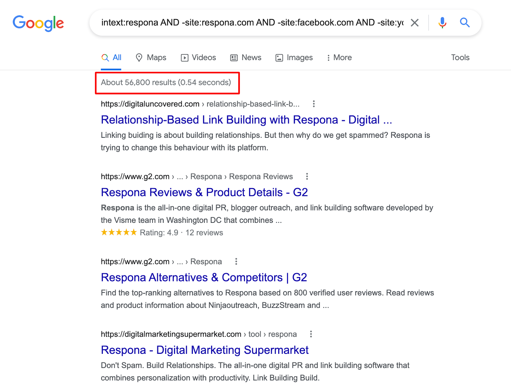This screenshot has width=511, height=389.
Task: Click the Maps pin icon
Action: coord(139,58)
